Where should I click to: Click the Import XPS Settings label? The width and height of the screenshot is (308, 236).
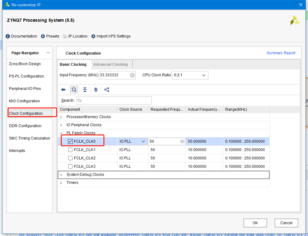coord(114,36)
